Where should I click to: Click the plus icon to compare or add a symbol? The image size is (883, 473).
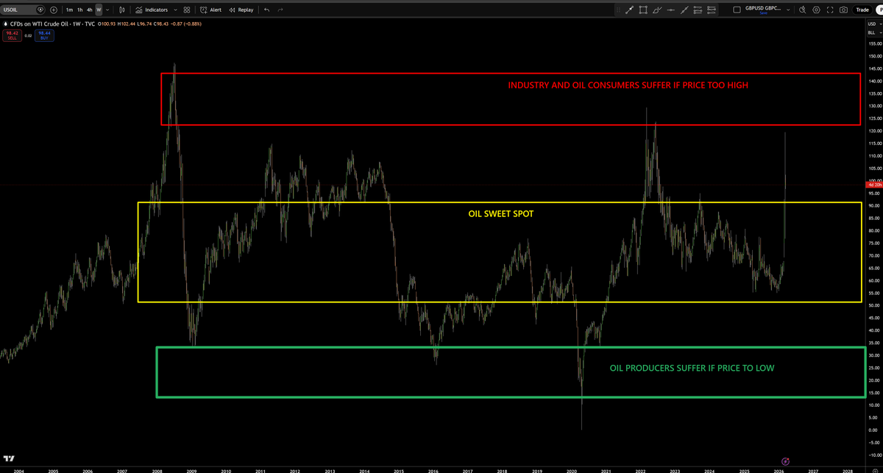click(54, 10)
